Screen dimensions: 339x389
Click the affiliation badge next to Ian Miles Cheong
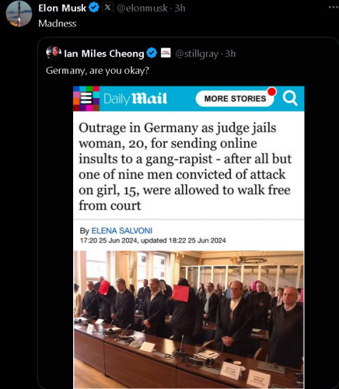[166, 53]
